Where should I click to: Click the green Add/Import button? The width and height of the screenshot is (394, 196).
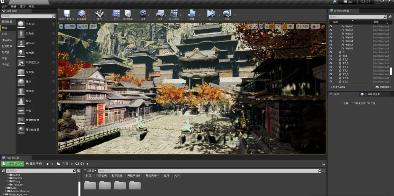click(x=13, y=164)
